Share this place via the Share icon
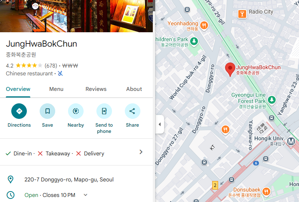Image resolution: width=299 pixels, height=202 pixels. pos(132,111)
